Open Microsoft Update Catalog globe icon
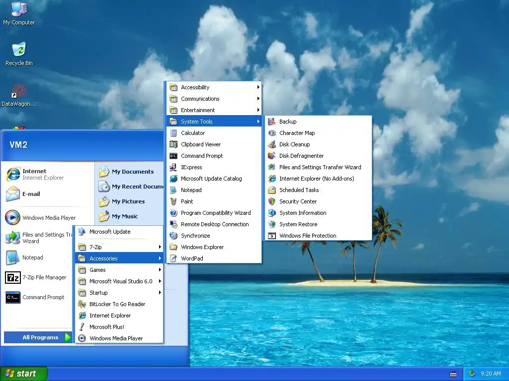The image size is (509, 381). click(x=173, y=179)
